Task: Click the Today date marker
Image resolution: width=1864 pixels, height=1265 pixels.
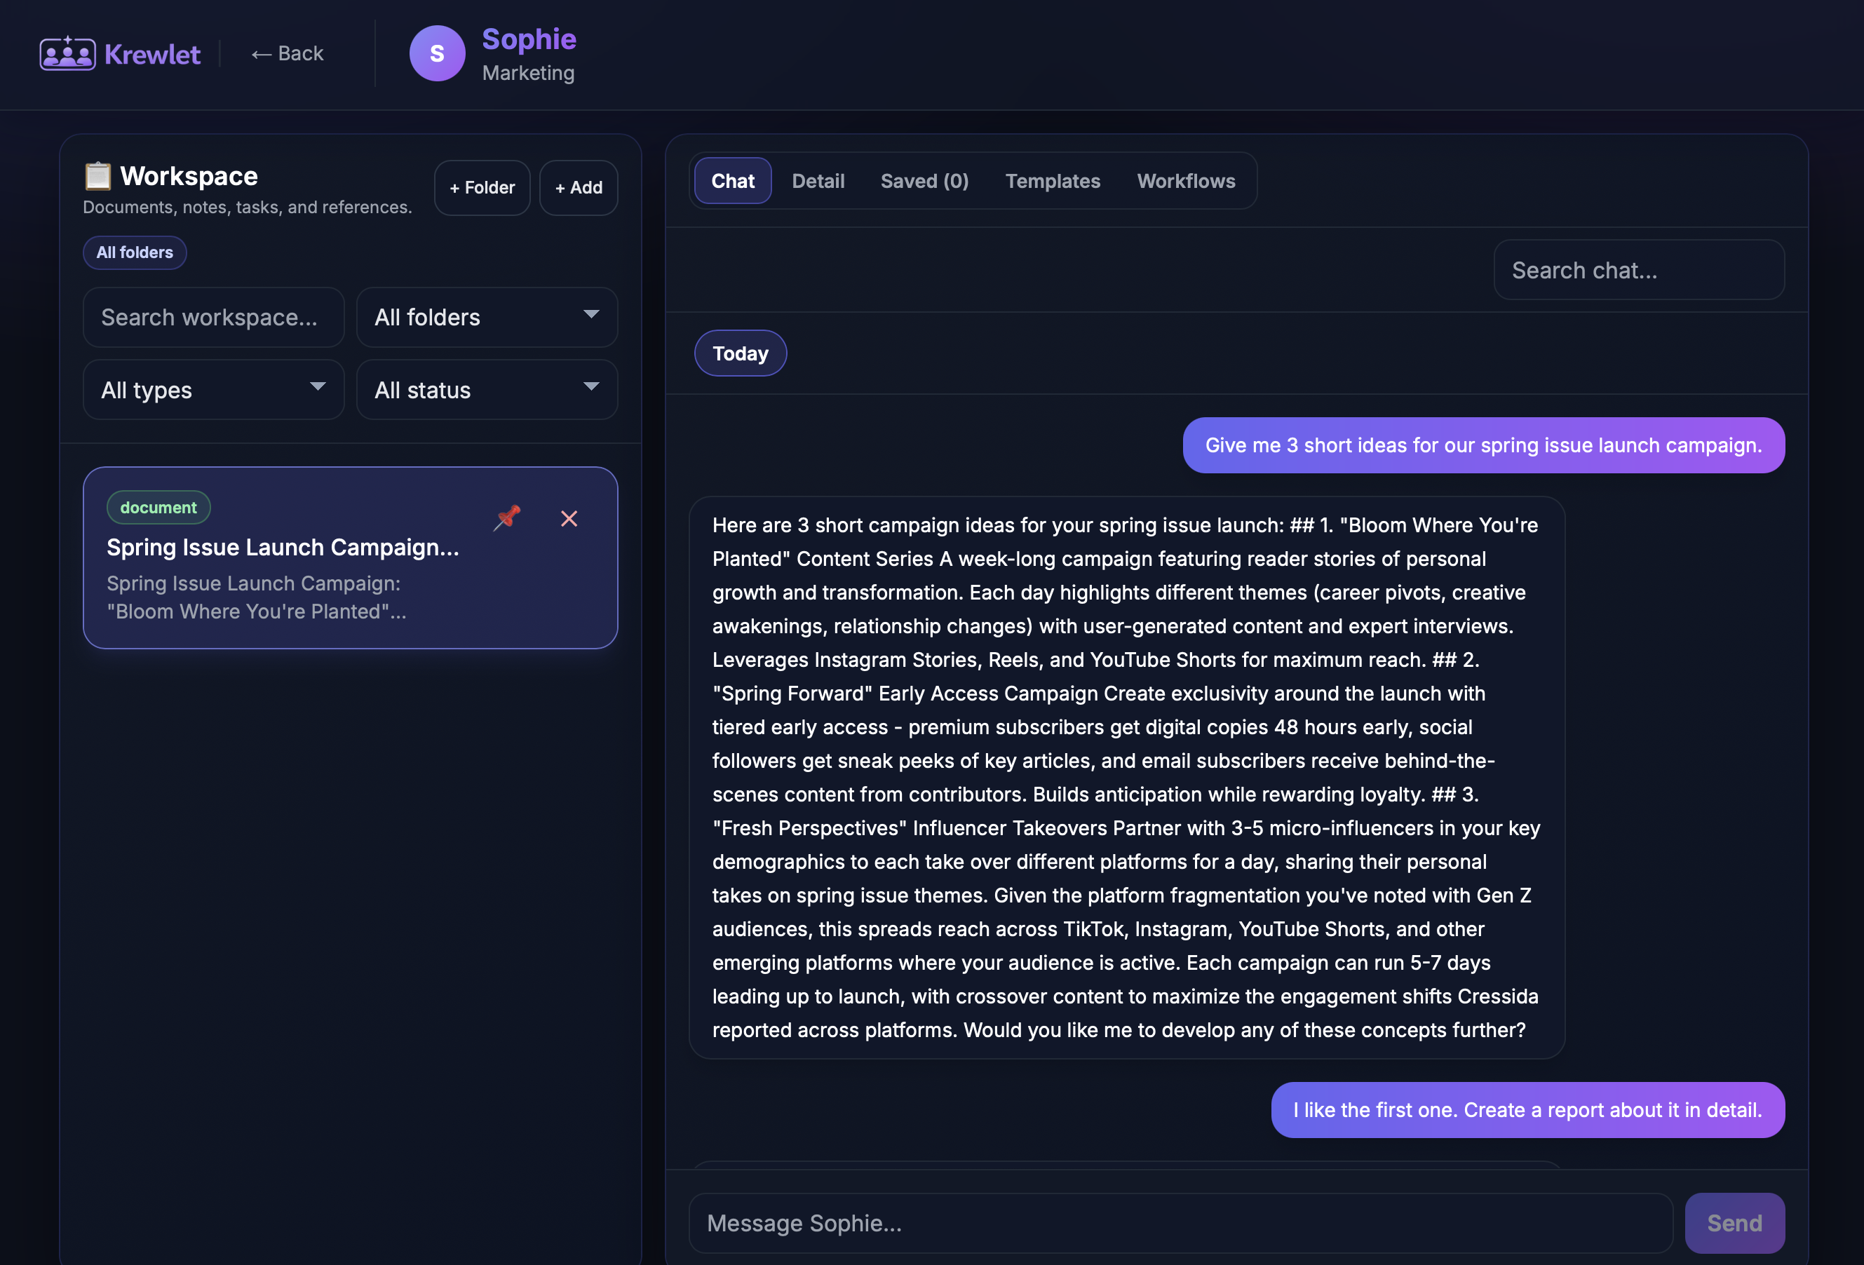Action: tap(740, 353)
